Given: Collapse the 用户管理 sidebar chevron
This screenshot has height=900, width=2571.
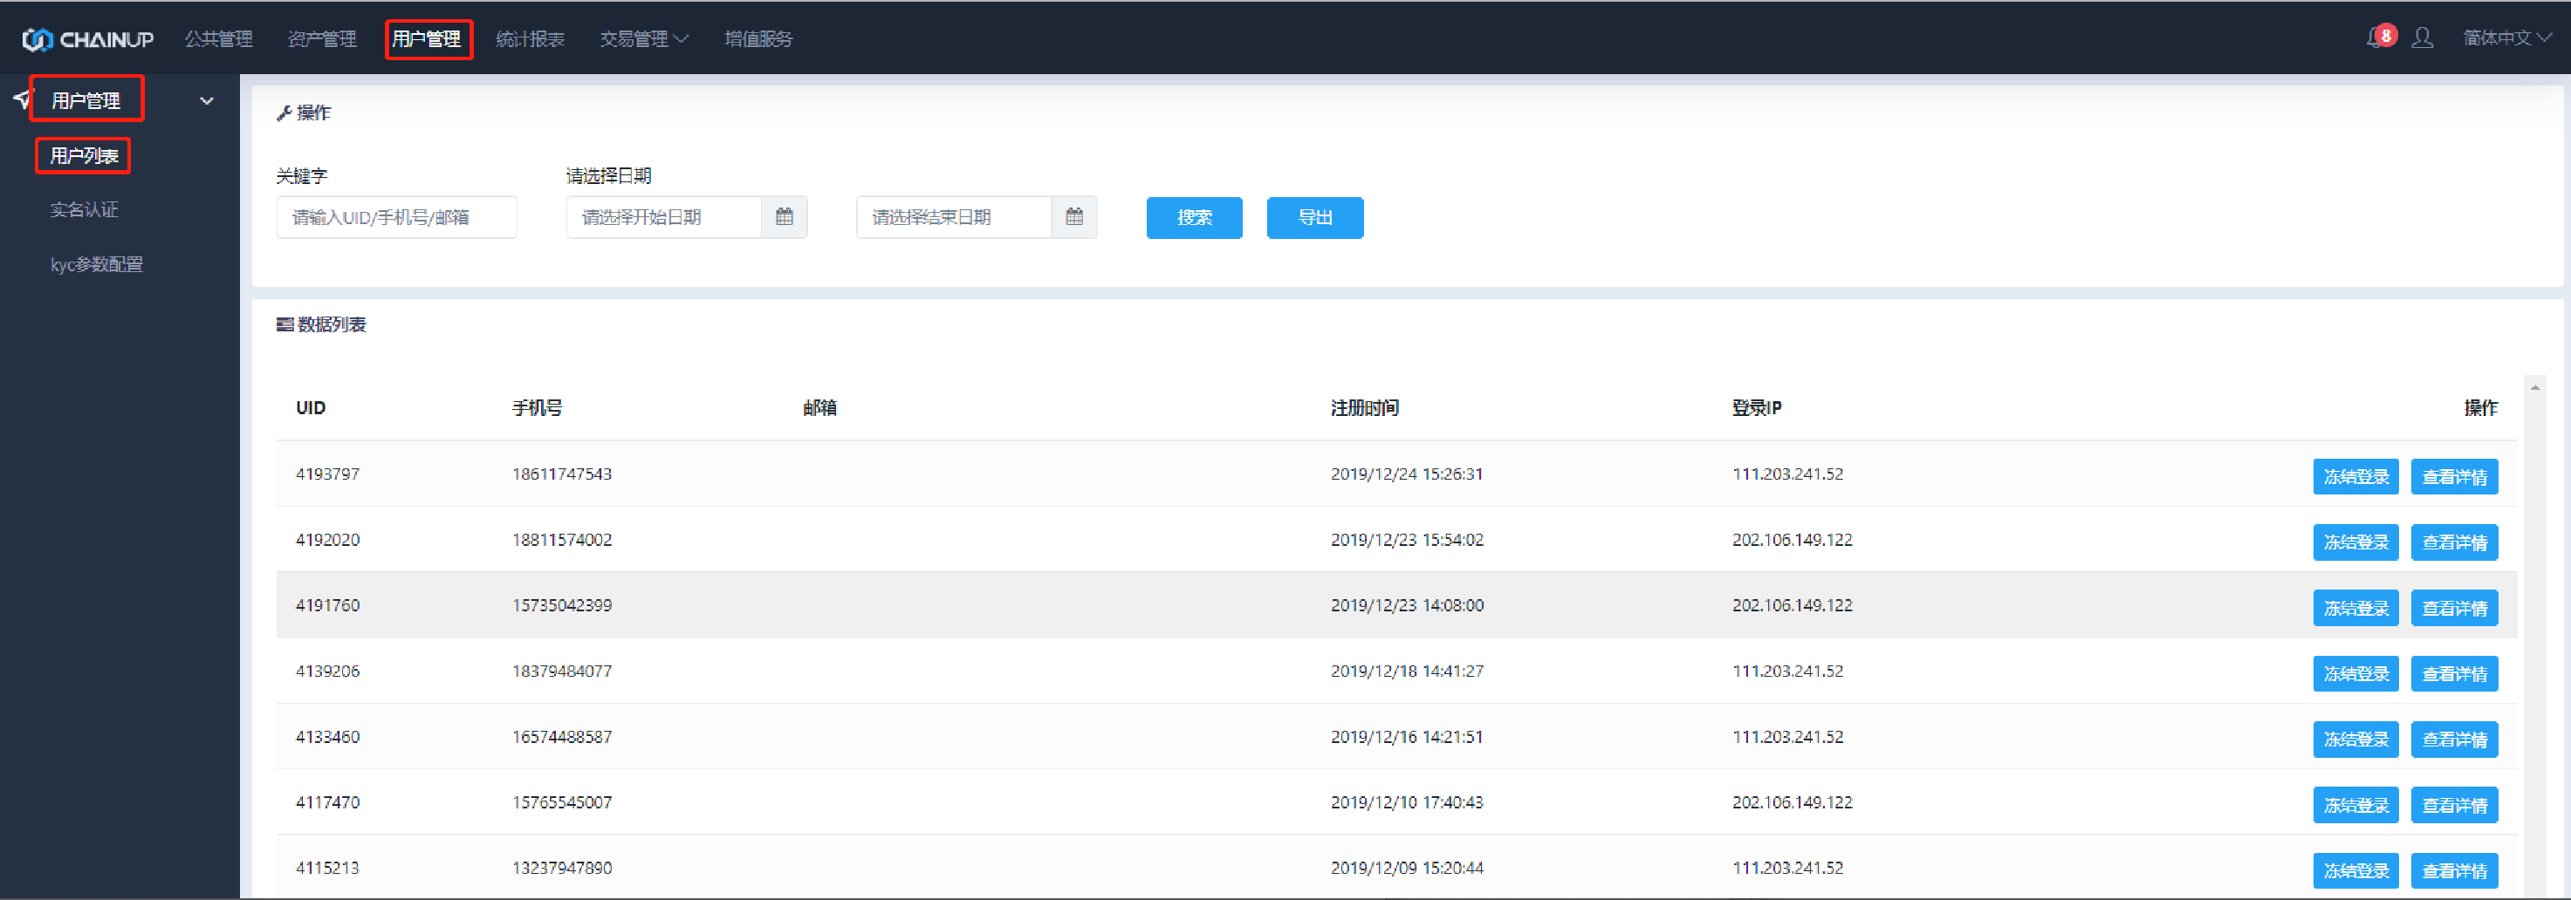Looking at the screenshot, I should click(207, 101).
